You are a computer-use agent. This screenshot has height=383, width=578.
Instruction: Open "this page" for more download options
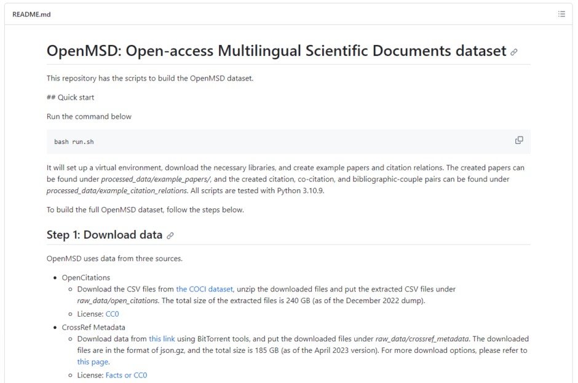[92, 361]
